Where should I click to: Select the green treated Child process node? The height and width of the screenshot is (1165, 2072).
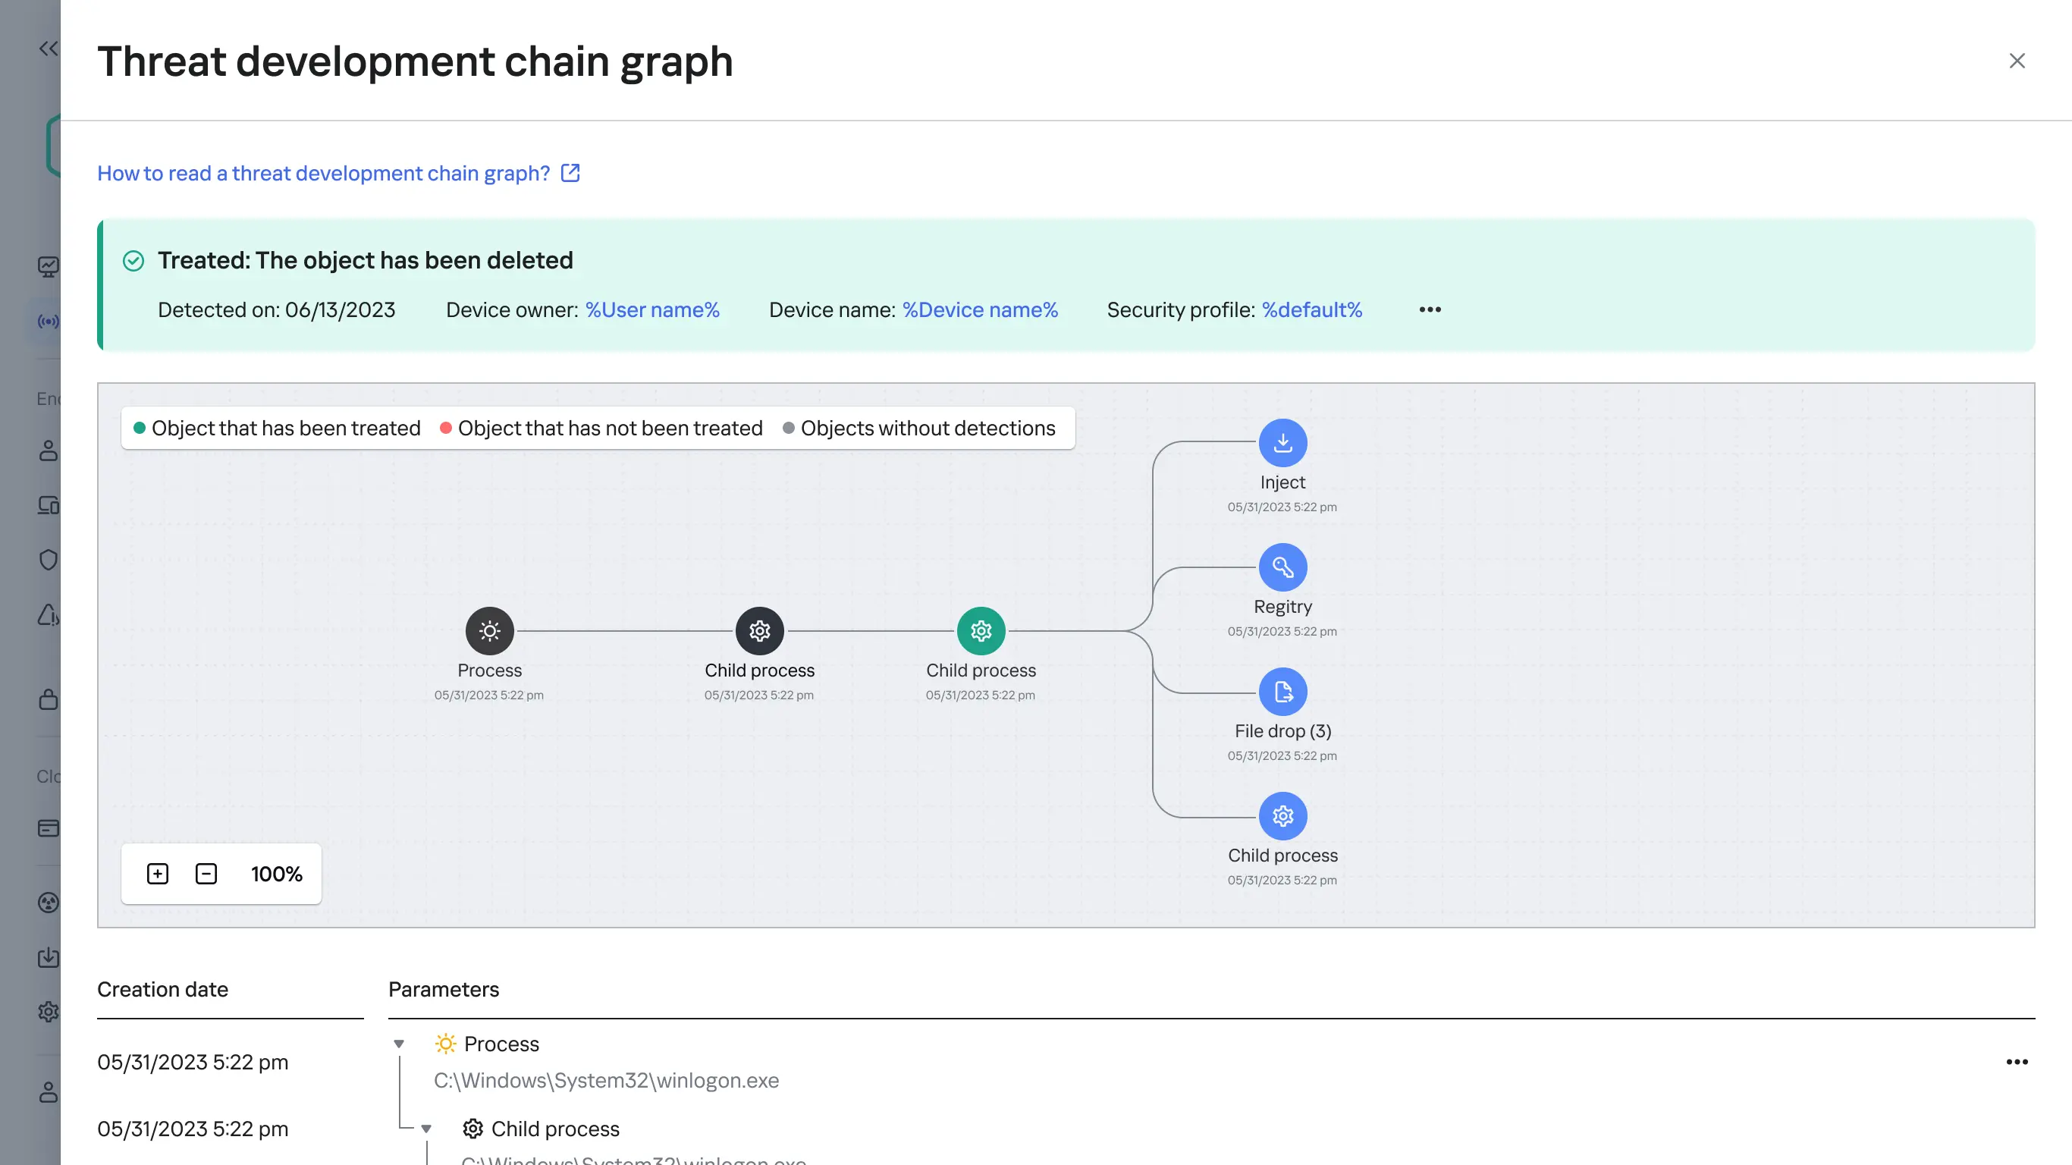point(981,631)
